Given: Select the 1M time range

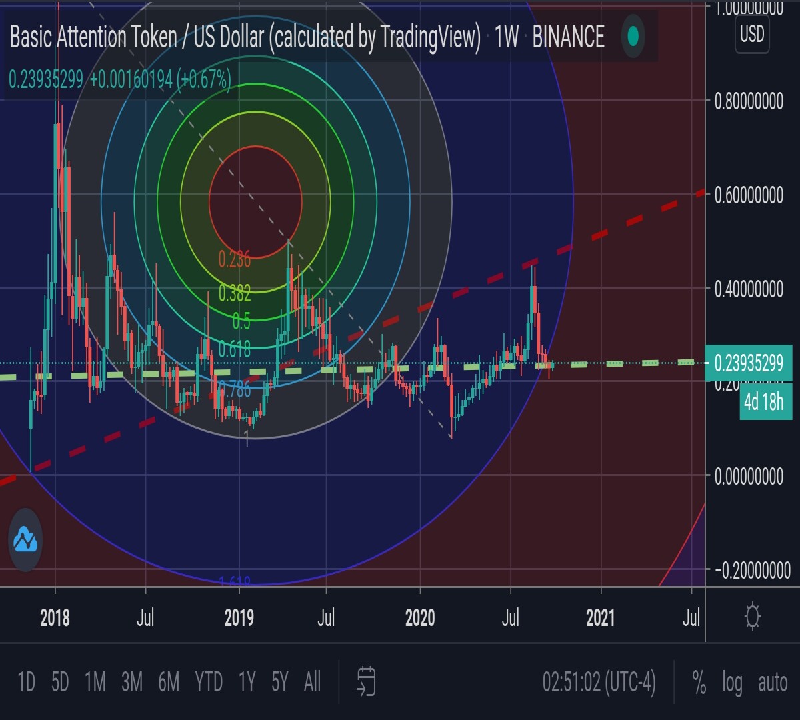Looking at the screenshot, I should point(95,682).
